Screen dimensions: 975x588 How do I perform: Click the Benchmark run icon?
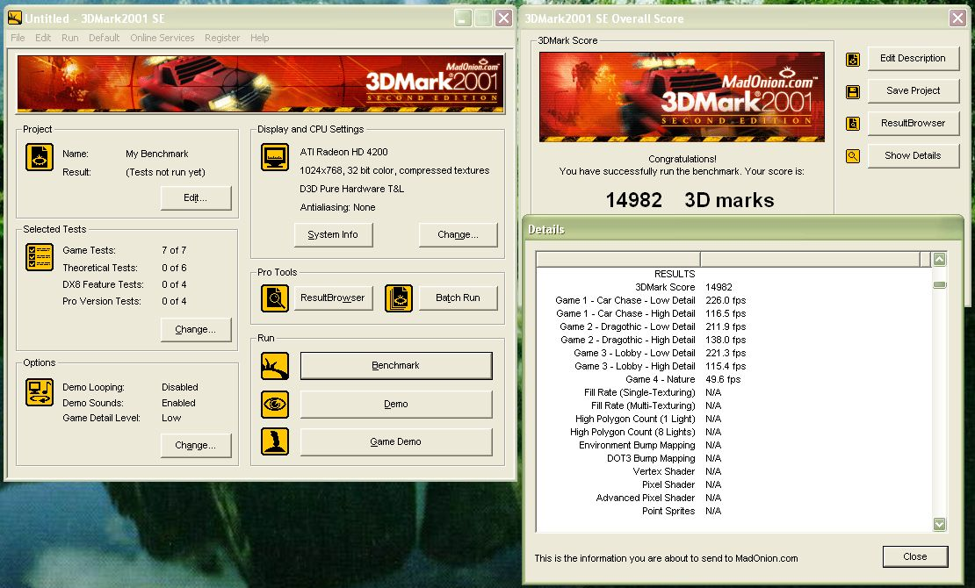(275, 366)
